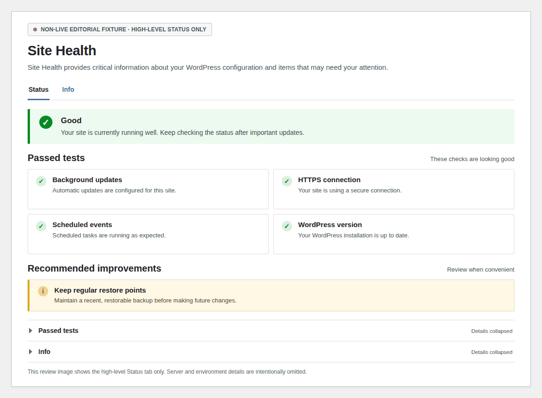This screenshot has width=542, height=398.
Task: Click 'Review when convenient' text
Action: pos(481,270)
